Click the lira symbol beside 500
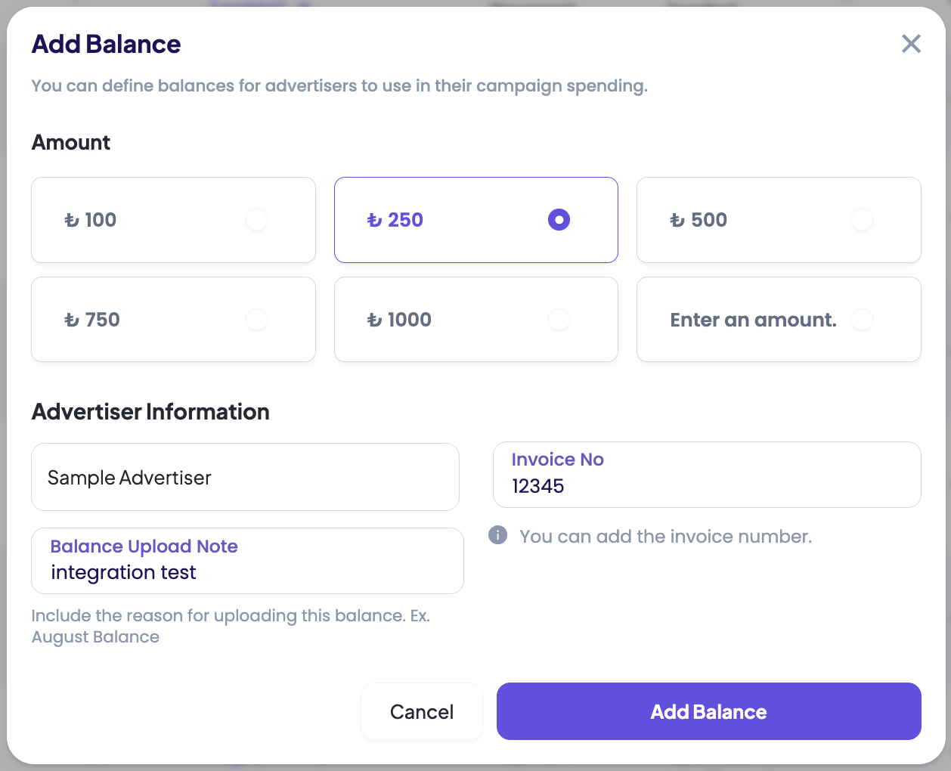951x771 pixels. (677, 221)
